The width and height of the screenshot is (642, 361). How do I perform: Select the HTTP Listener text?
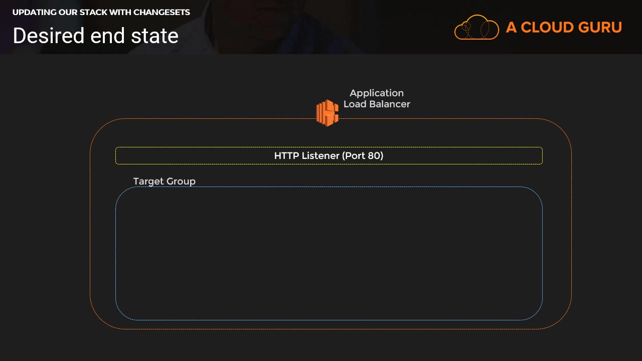306,155
